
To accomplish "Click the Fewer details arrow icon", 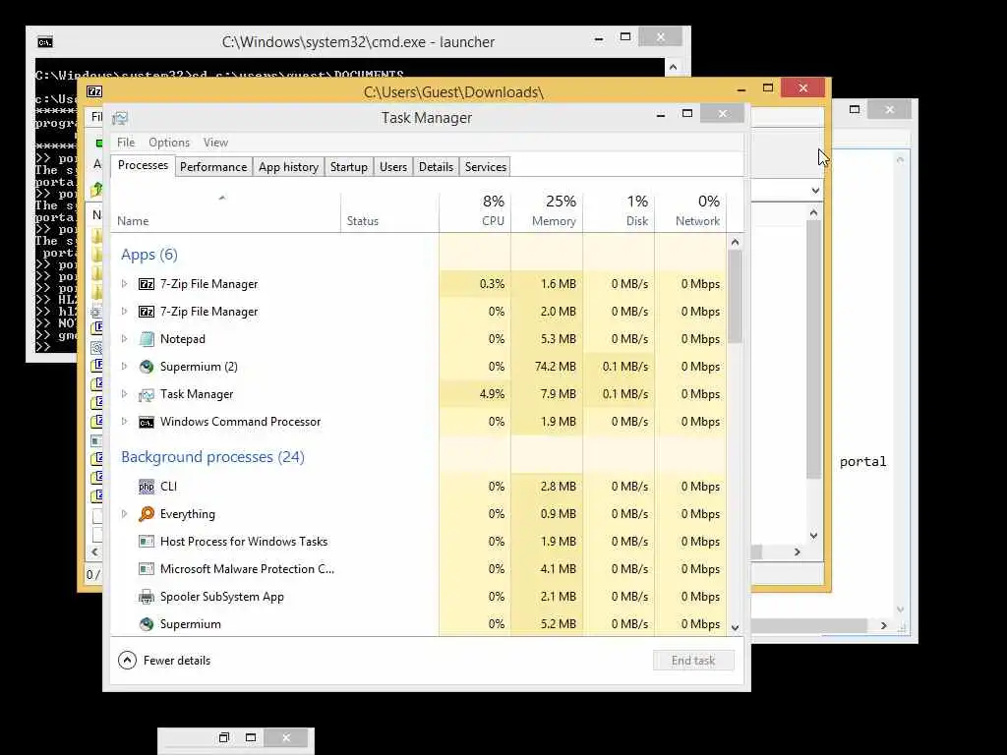I will click(127, 661).
